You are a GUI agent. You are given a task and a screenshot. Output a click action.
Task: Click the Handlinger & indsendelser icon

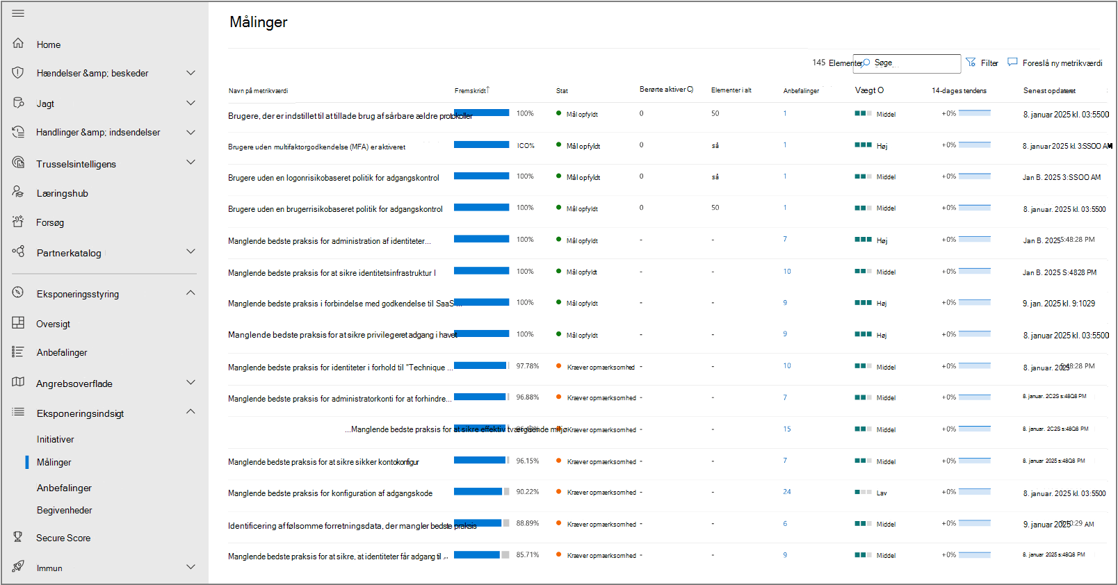(x=18, y=131)
